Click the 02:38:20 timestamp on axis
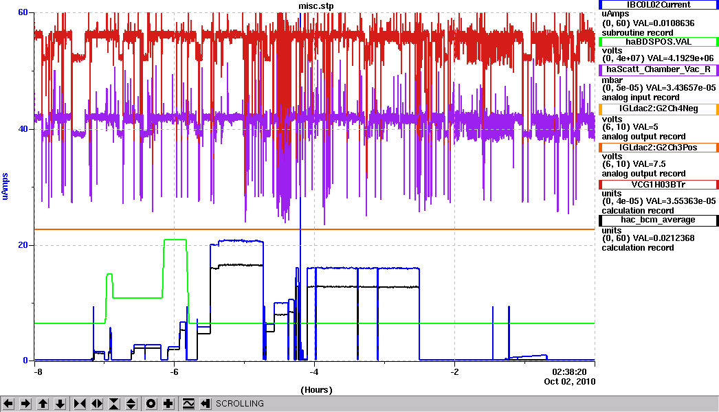719x412 pixels. pyautogui.click(x=569, y=371)
